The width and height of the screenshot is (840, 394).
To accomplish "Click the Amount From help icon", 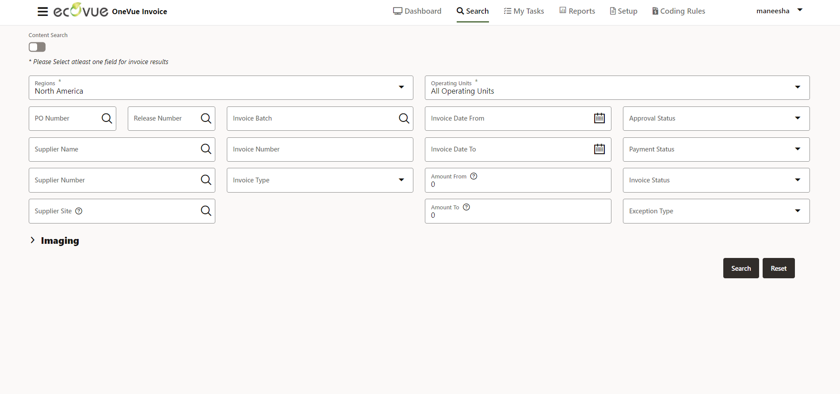I will pos(473,176).
